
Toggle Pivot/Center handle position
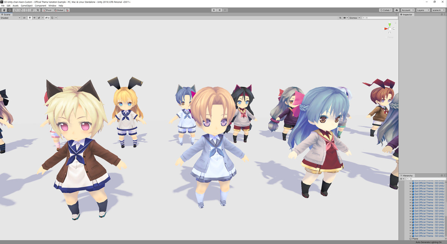click(x=47, y=10)
